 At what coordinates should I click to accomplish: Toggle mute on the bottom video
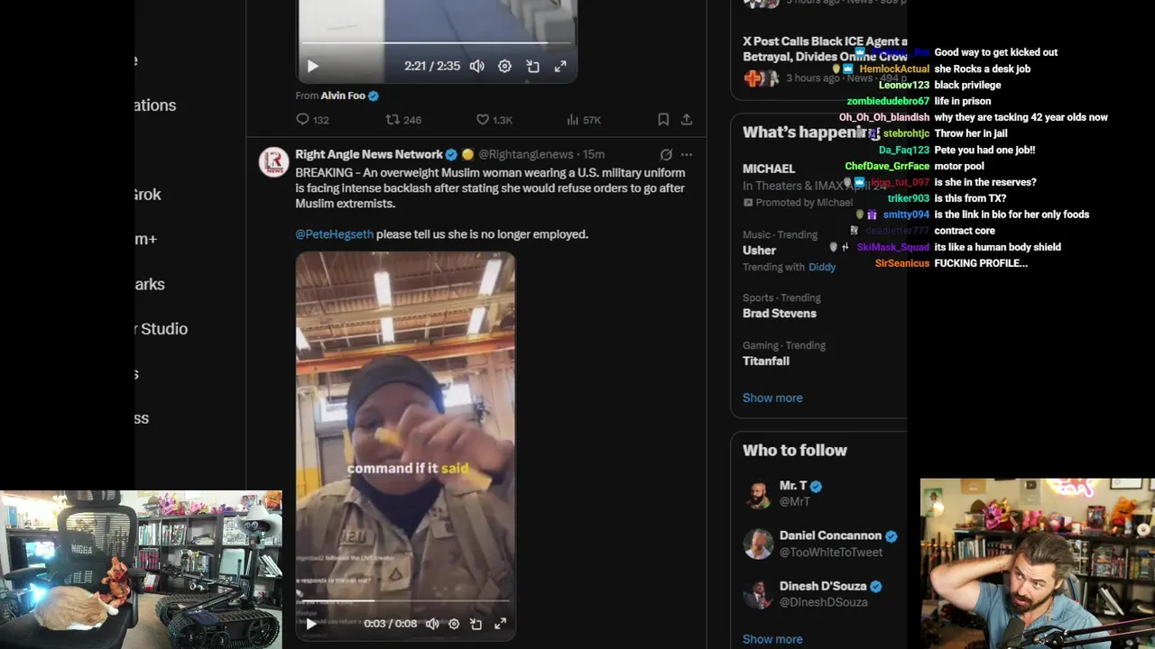coord(432,624)
